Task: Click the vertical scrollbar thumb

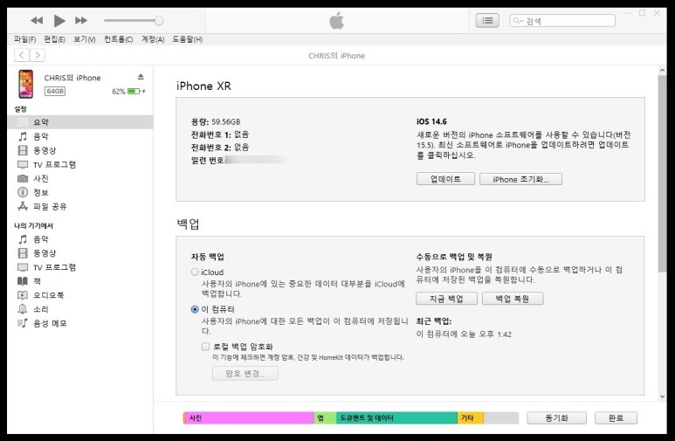Action: (x=662, y=172)
